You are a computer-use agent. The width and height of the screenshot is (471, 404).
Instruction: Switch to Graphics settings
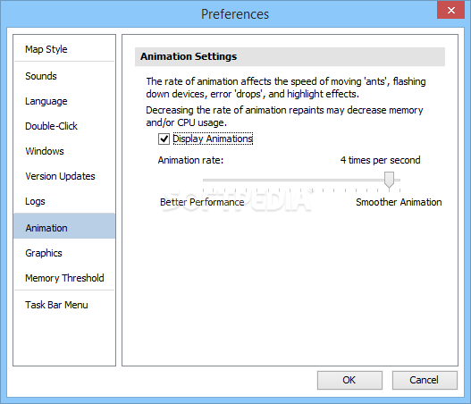click(64, 253)
